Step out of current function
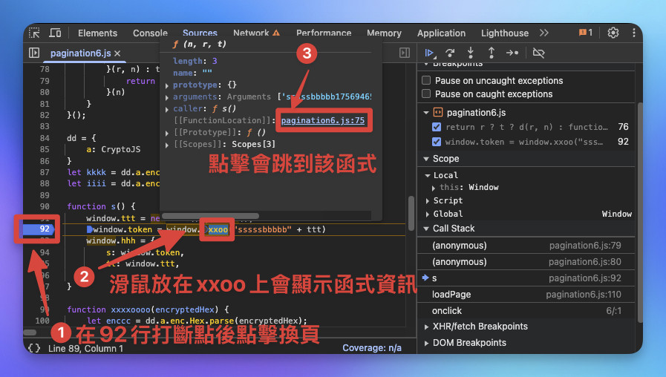Image resolution: width=666 pixels, height=377 pixels. coord(491,53)
